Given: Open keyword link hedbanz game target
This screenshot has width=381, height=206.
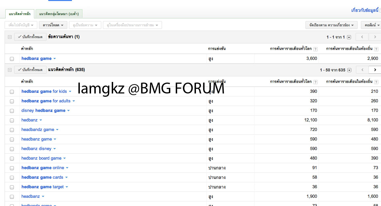Looking at the screenshot, I should (x=43, y=187).
